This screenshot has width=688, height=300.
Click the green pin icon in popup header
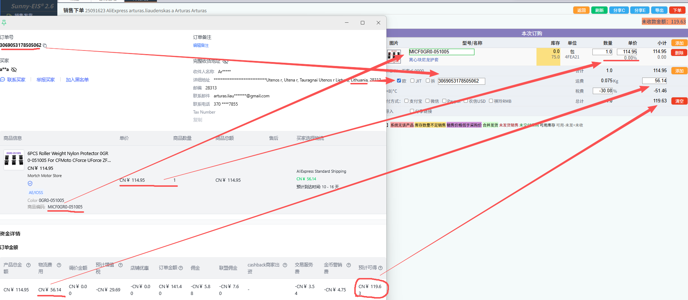coord(4,23)
